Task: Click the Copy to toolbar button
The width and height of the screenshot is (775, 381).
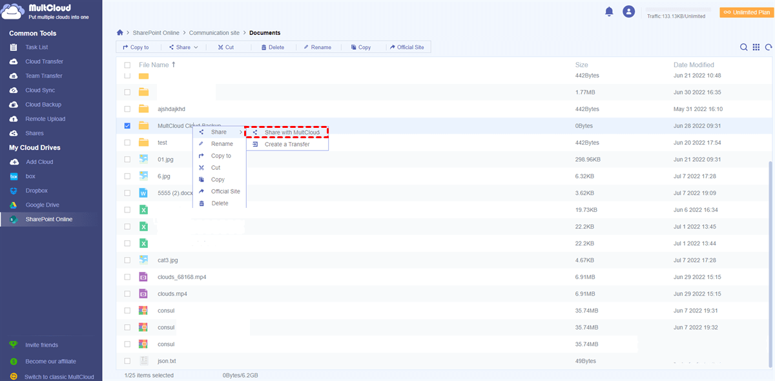Action: click(136, 47)
